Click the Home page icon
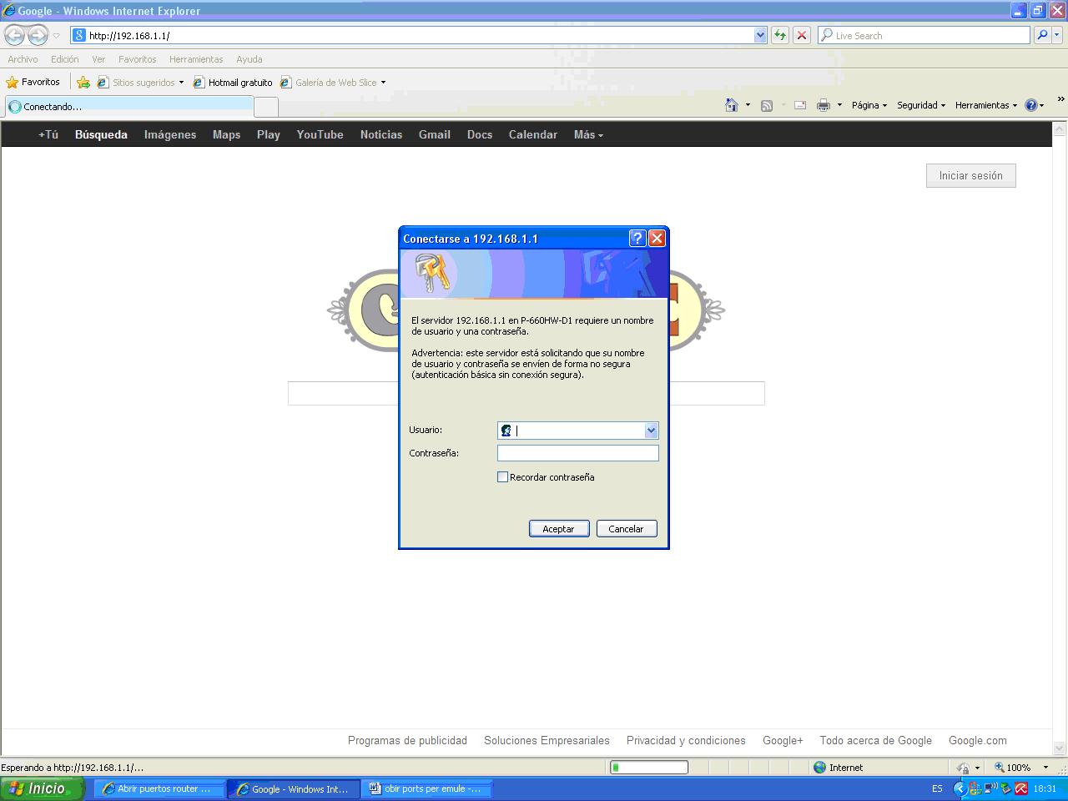1068x801 pixels. (x=732, y=105)
